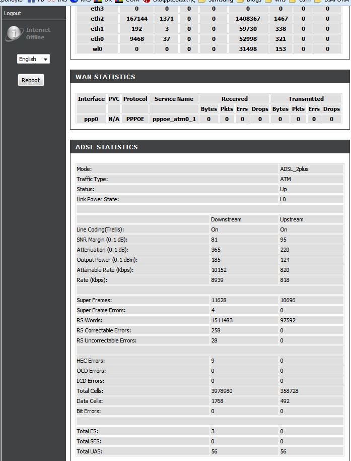
Task: Click the Attainable Rate downstream value 10152
Action: tap(219, 270)
